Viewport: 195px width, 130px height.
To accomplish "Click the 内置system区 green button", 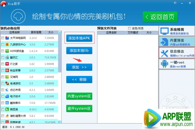I will 79,96.
